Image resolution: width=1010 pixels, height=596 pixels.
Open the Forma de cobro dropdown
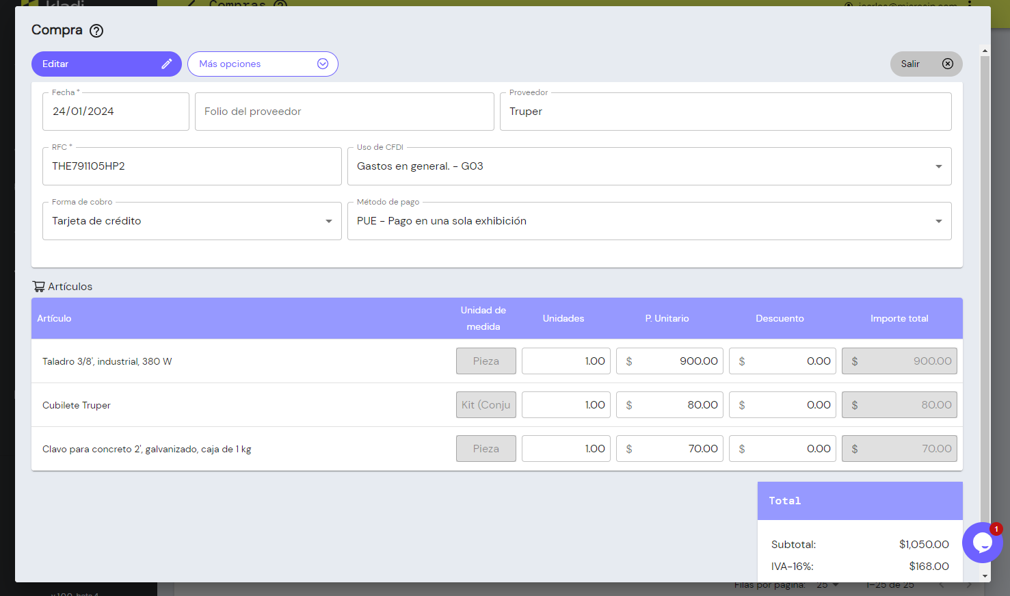pyautogui.click(x=328, y=221)
